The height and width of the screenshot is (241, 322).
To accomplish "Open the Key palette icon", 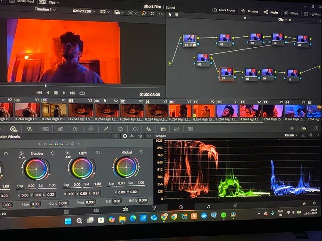I will (163, 129).
